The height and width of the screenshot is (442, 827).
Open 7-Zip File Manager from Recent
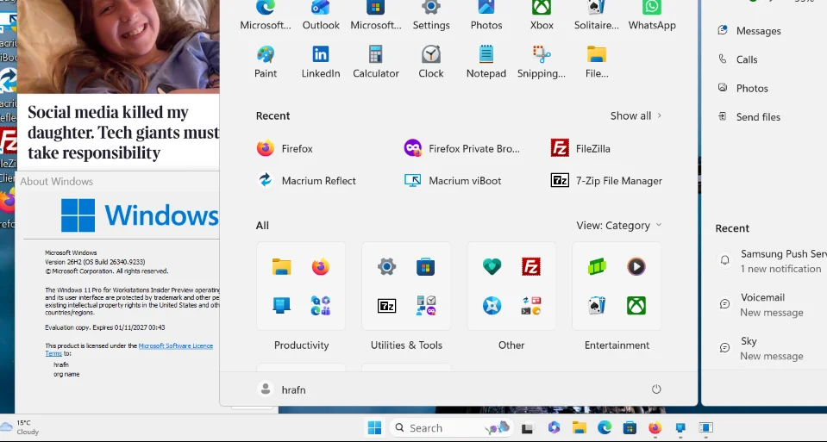tap(606, 181)
